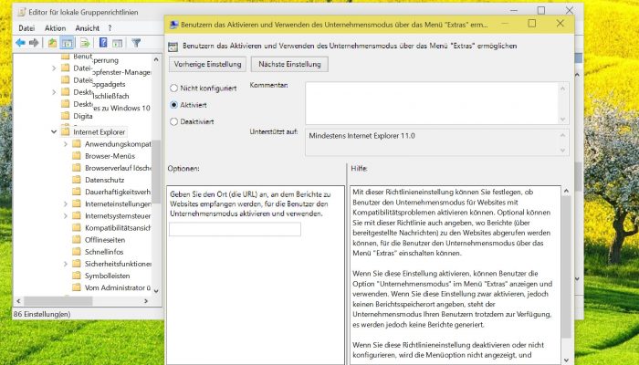Click the Symbolleisten folder icon

click(x=77, y=276)
